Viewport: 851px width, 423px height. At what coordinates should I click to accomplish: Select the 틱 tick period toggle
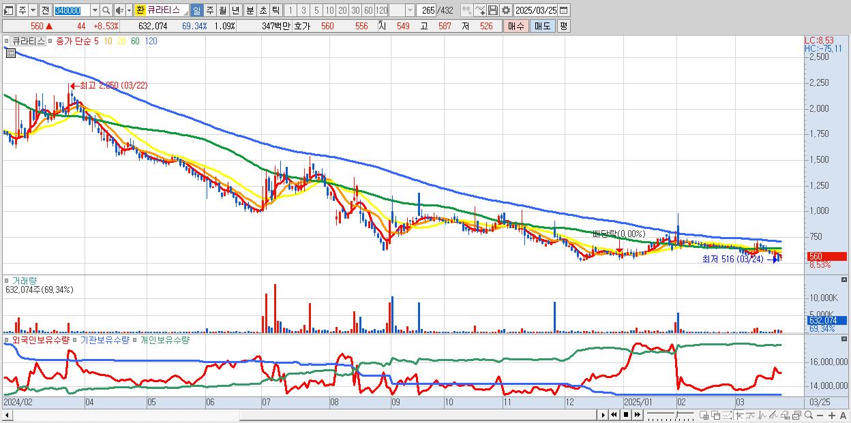click(275, 10)
